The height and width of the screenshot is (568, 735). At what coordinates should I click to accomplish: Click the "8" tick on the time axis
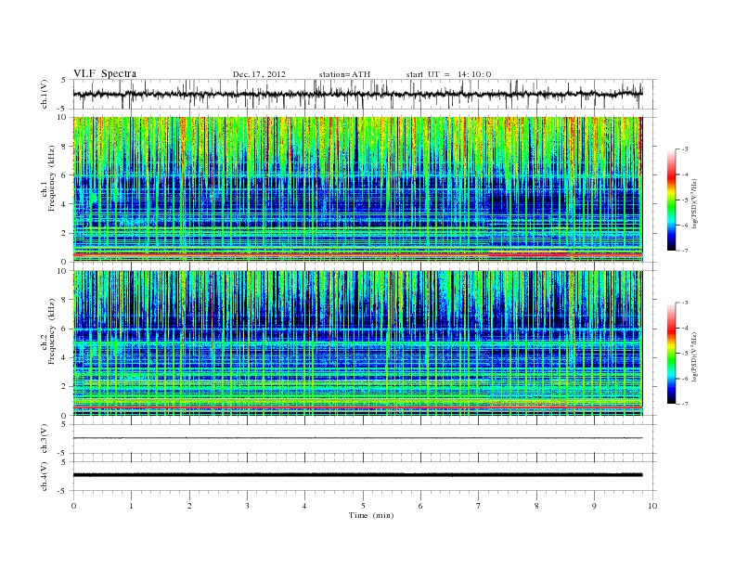(x=536, y=506)
